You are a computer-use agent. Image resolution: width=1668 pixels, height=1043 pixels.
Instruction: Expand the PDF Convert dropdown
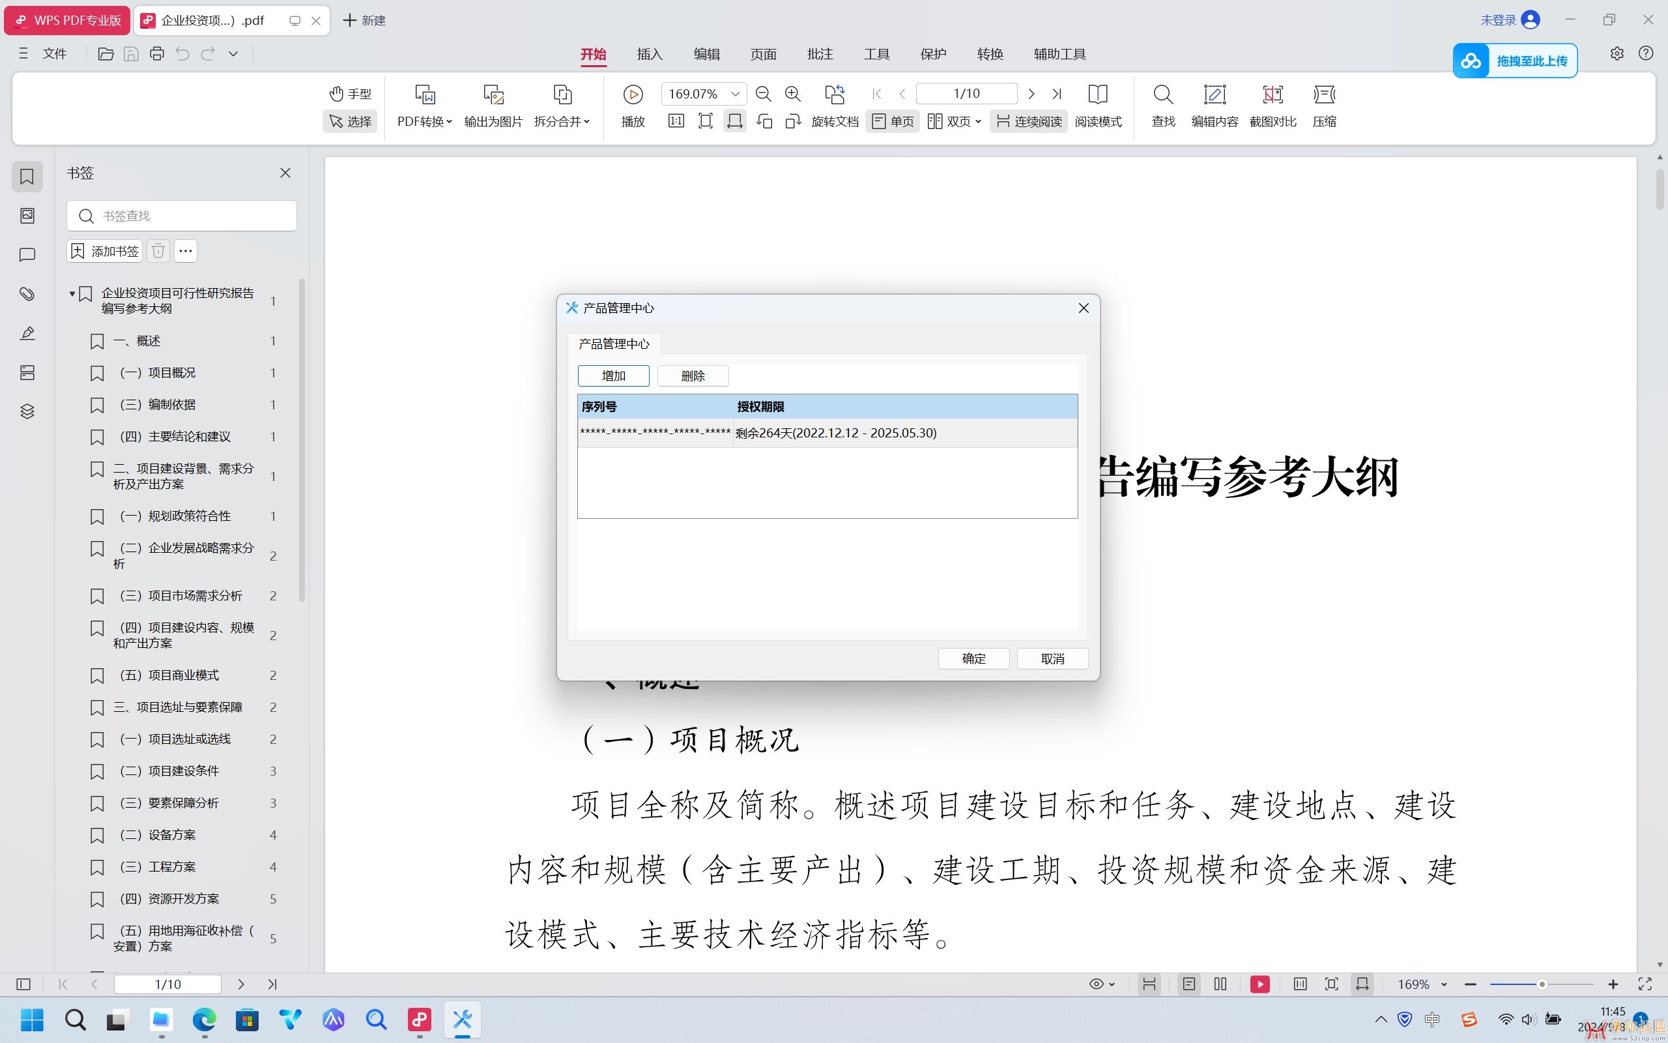pyautogui.click(x=425, y=121)
